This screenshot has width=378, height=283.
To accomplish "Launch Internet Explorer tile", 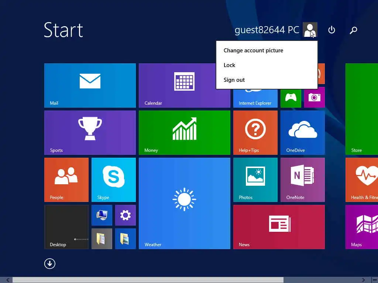I will point(255,98).
